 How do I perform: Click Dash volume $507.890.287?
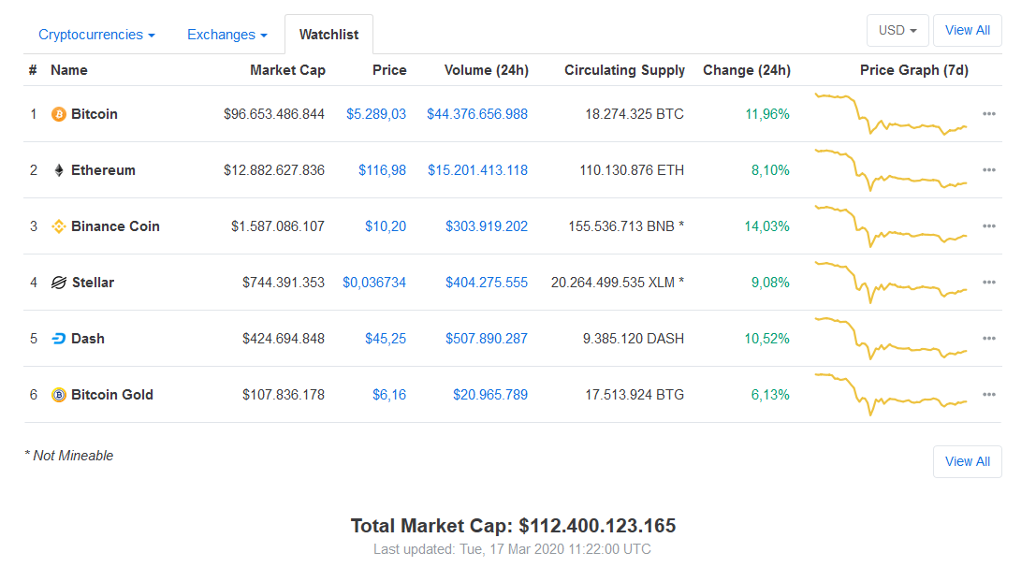tap(487, 339)
